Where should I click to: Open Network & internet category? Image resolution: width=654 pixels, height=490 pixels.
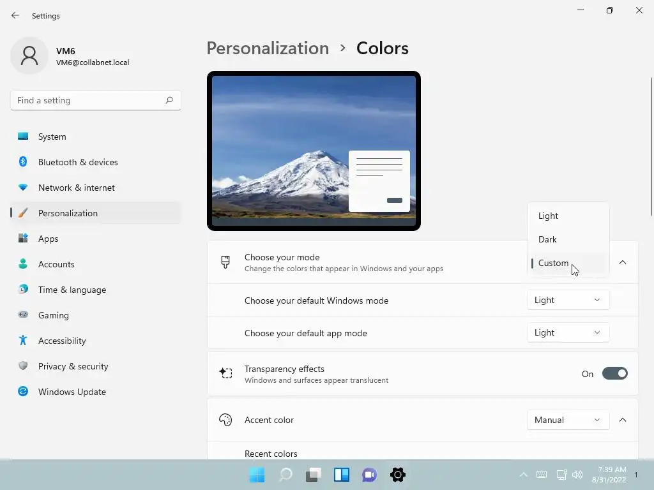tap(96, 188)
